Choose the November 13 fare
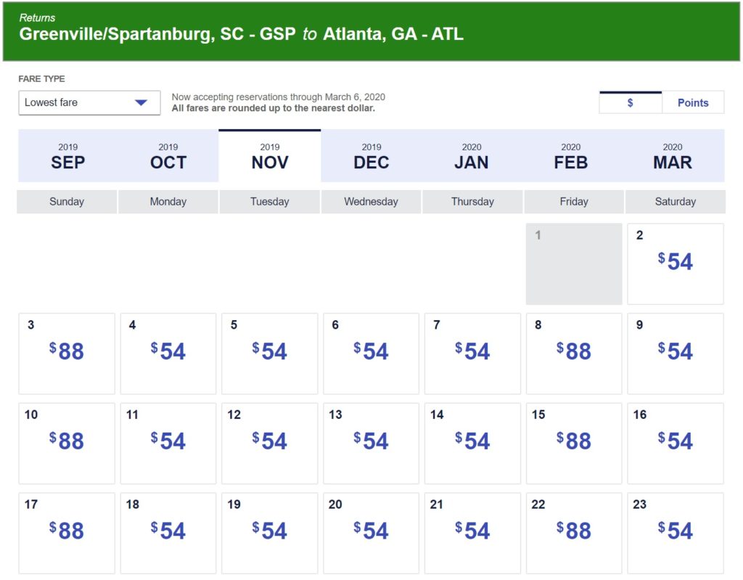This screenshot has height=580, width=743. tap(371, 443)
